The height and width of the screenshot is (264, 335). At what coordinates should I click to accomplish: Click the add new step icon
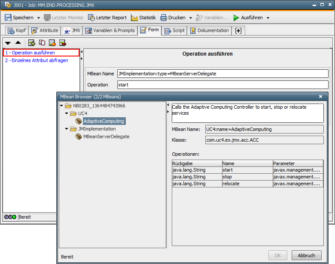click(x=31, y=42)
